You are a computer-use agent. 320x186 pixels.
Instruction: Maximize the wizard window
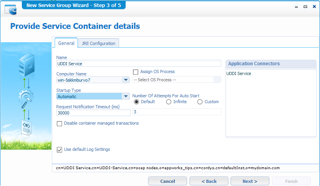pyautogui.click(x=305, y=7)
